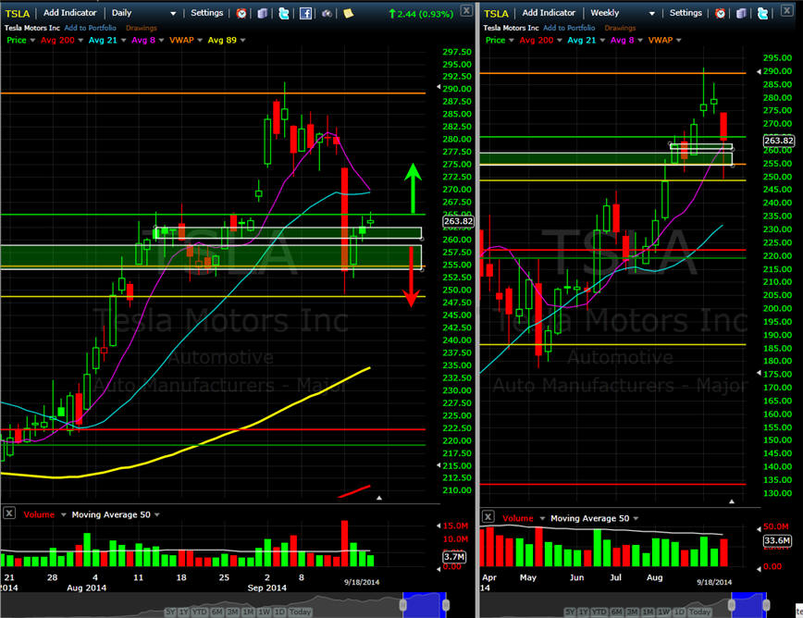Screen dimensions: 803x618
Task: Open Add Indicator in the Daily chart
Action: tap(69, 13)
